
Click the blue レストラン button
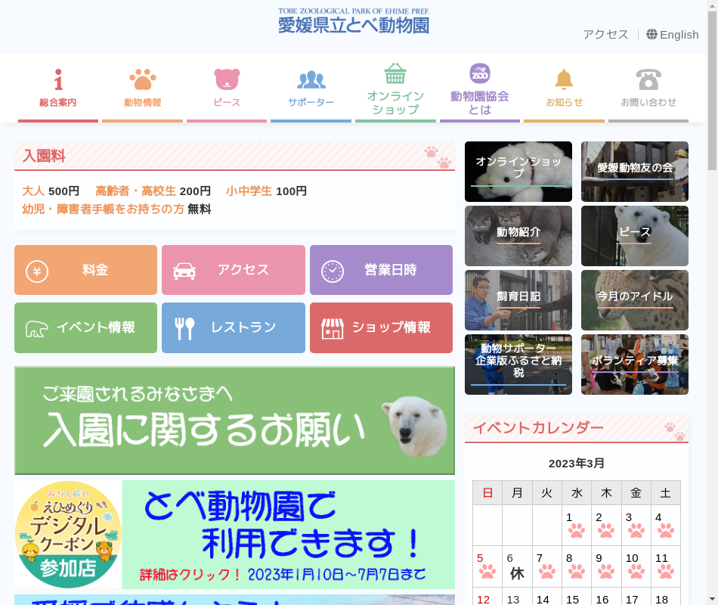pyautogui.click(x=233, y=327)
